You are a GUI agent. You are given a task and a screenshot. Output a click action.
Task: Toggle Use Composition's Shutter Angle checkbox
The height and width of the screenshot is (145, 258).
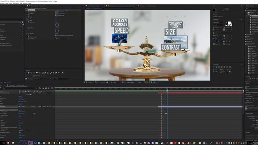(56, 35)
